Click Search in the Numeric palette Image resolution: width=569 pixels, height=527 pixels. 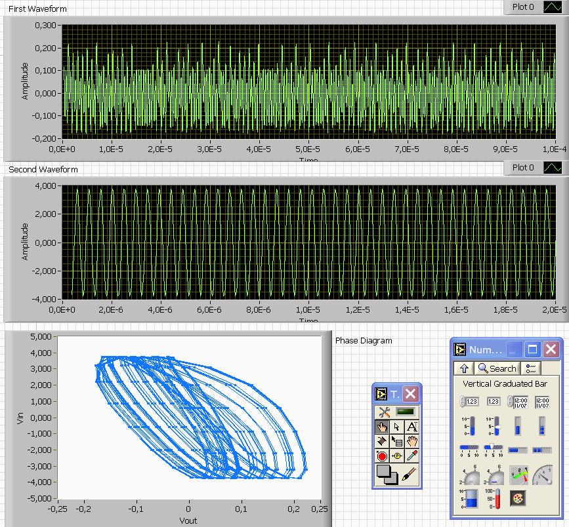(x=497, y=368)
